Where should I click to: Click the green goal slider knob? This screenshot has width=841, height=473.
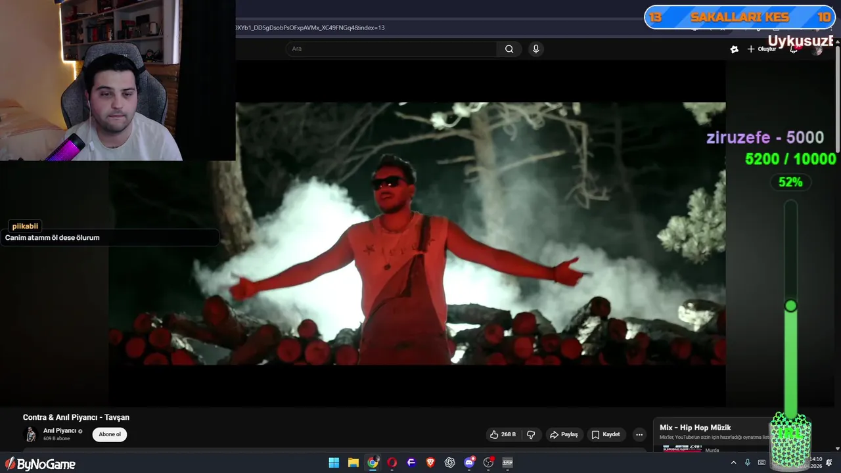790,305
